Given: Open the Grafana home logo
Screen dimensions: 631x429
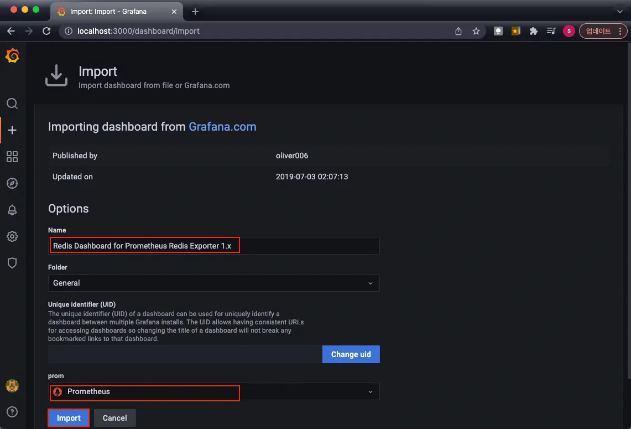Looking at the screenshot, I should (x=12, y=55).
